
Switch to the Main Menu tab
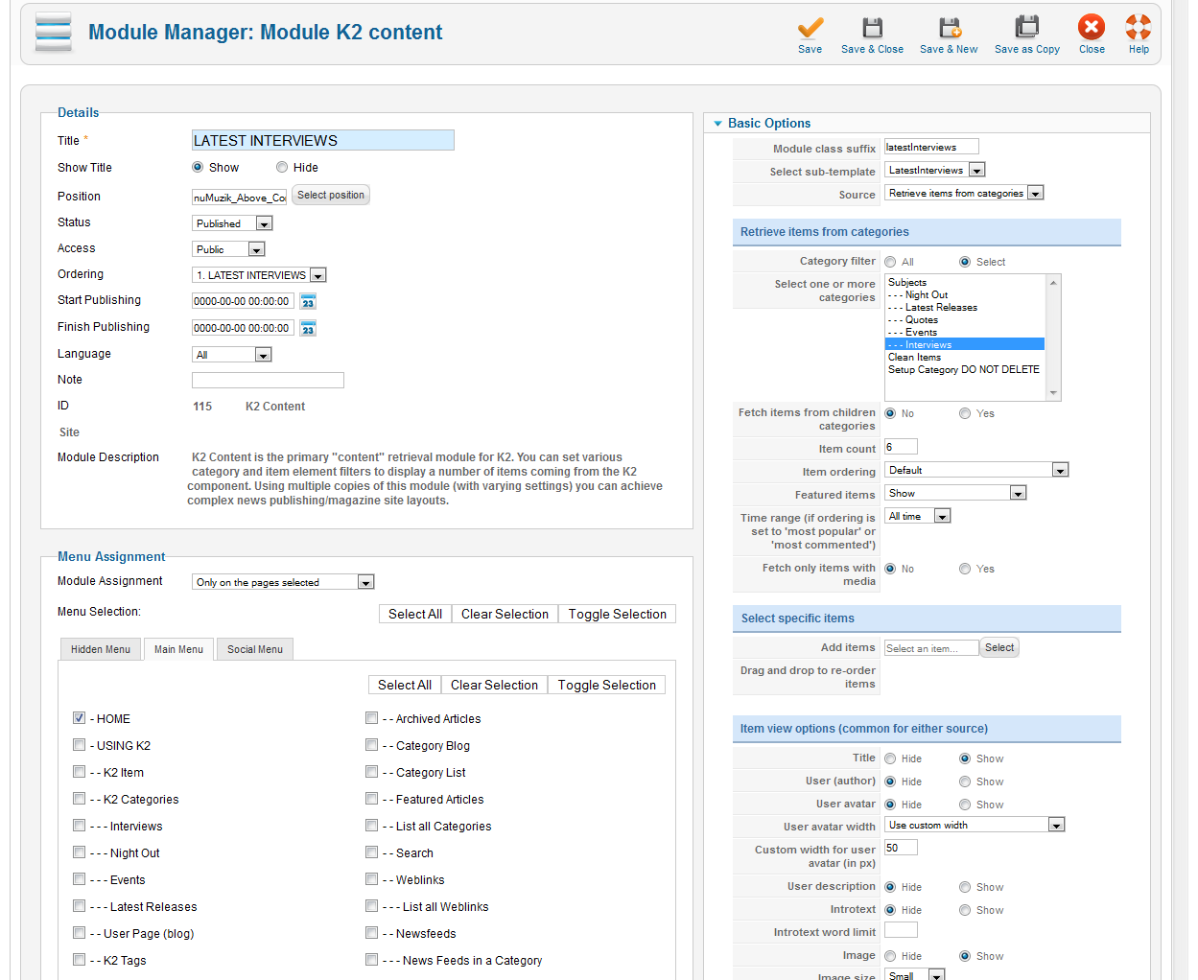(179, 649)
